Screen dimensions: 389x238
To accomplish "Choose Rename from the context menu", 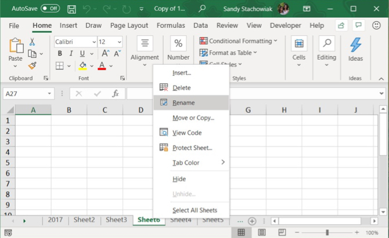I will click(191, 102).
